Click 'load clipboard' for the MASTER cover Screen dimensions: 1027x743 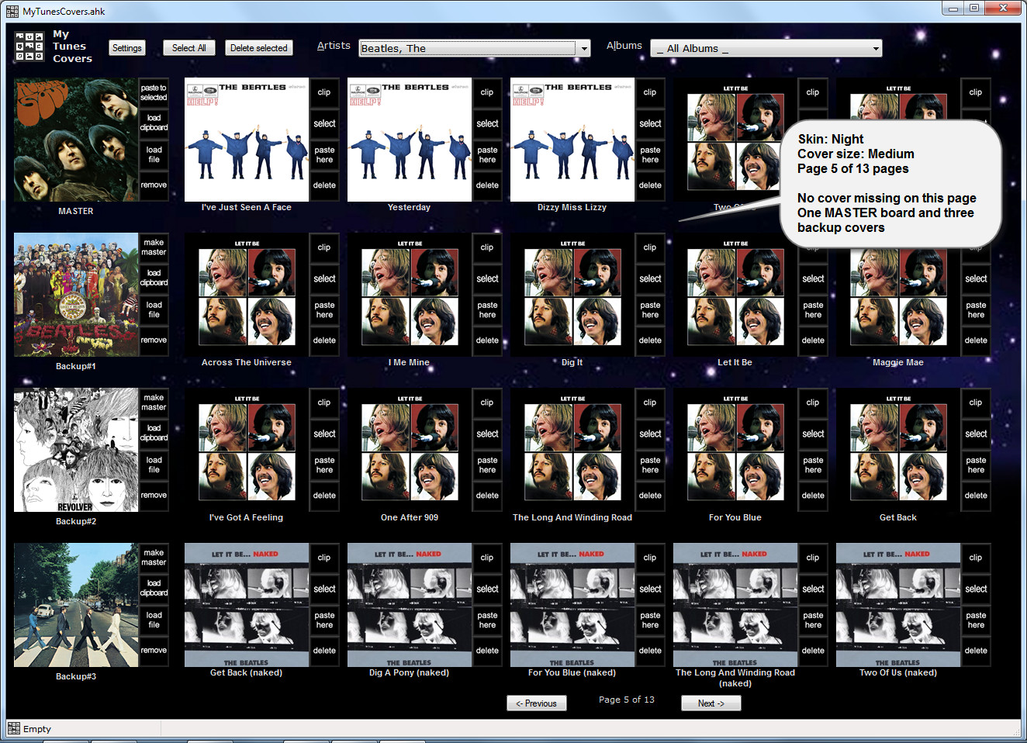[154, 123]
